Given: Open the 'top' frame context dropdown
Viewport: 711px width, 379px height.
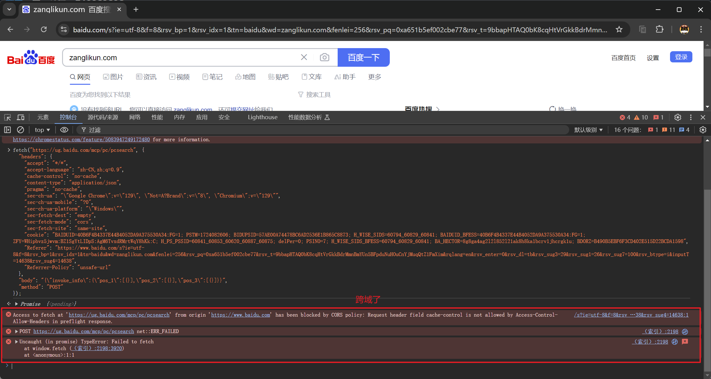Looking at the screenshot, I should [x=42, y=130].
